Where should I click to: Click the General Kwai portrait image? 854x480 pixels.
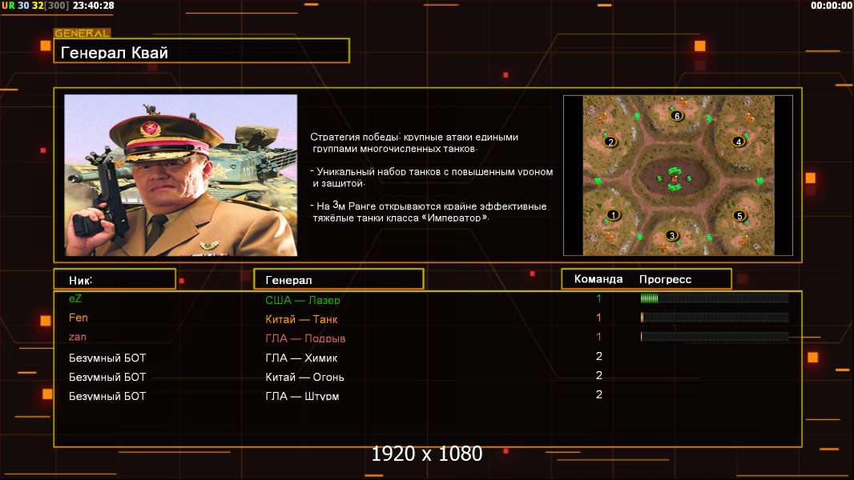(x=181, y=175)
